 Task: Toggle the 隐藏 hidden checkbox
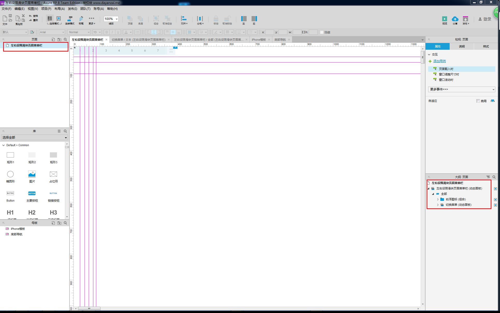click(322, 32)
